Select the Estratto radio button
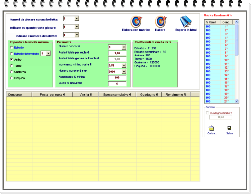This screenshot has width=251, height=194. point(11,48)
